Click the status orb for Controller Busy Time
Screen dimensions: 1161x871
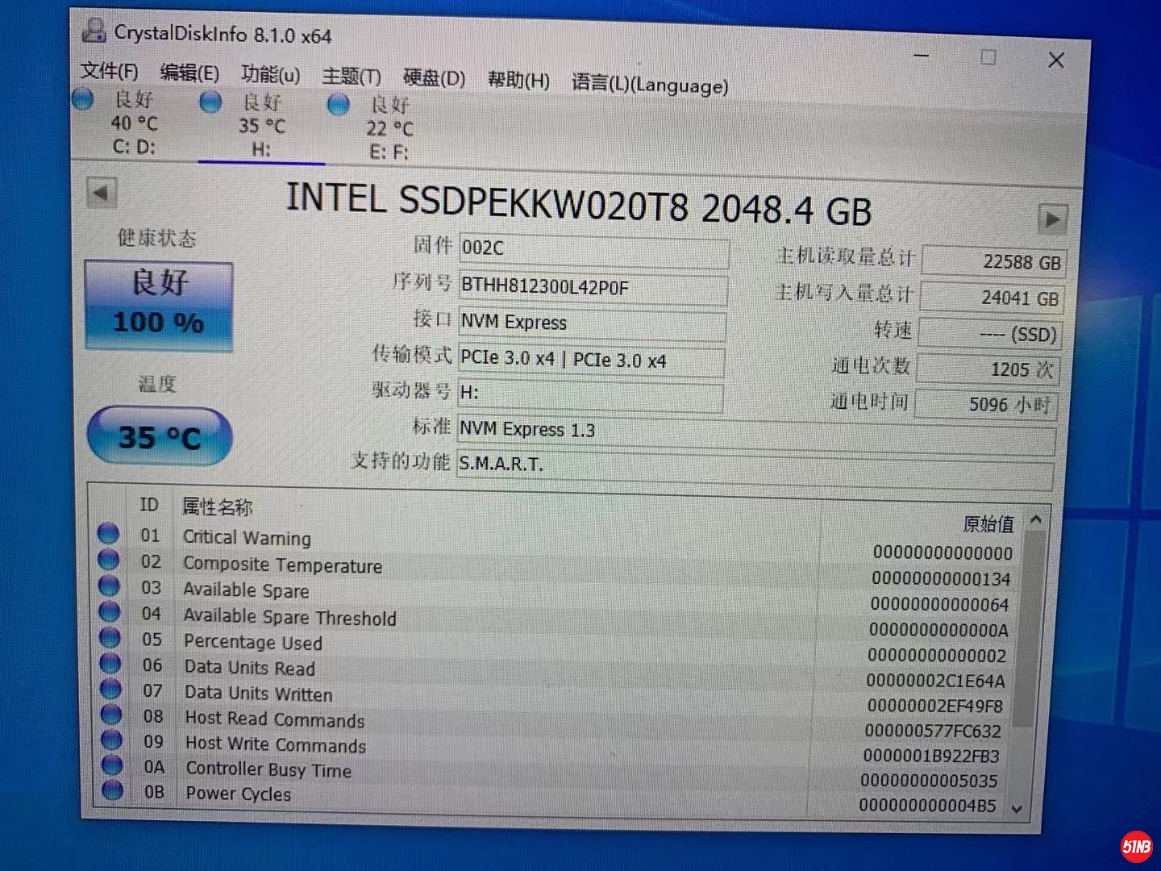point(112,765)
